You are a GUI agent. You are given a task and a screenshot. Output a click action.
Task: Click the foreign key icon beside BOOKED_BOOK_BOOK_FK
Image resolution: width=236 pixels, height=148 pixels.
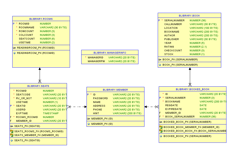pyautogui.click(x=161, y=131)
